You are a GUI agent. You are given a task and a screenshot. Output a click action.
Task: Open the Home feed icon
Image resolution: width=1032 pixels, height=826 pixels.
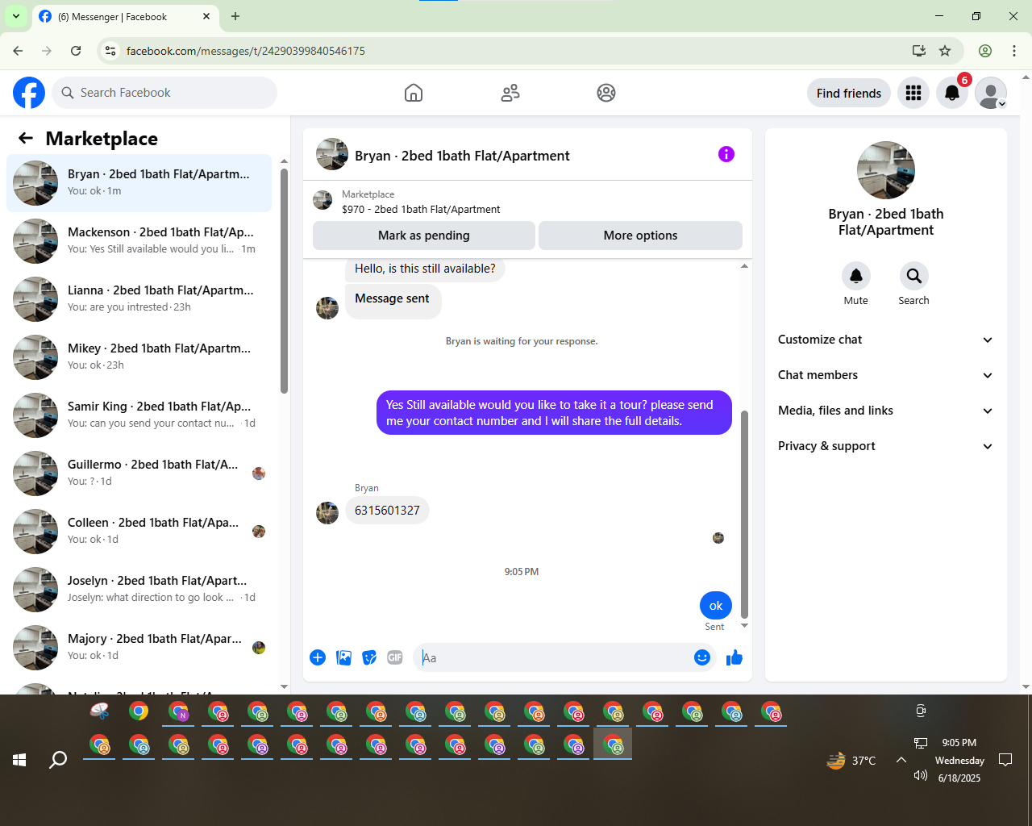[414, 93]
